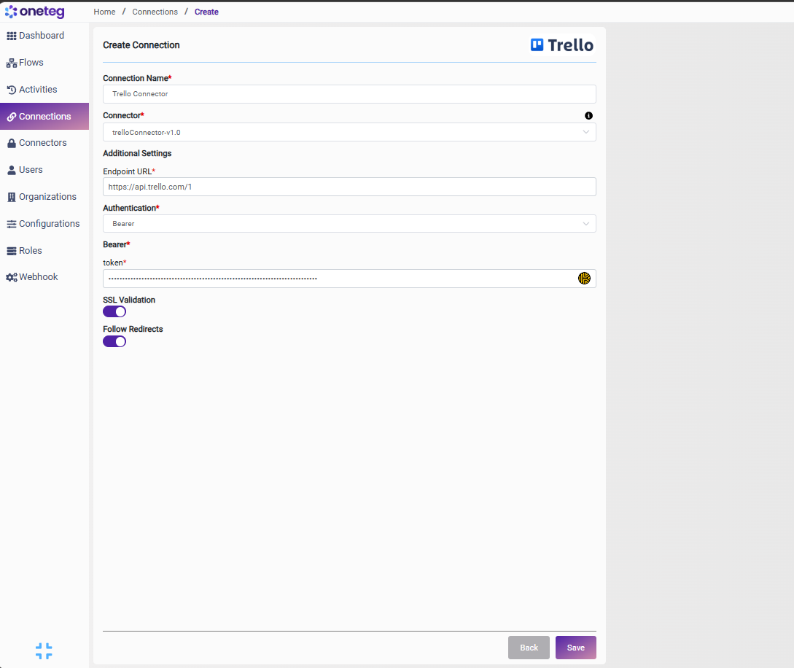Click the Trello logo
The image size is (794, 668).
click(562, 45)
